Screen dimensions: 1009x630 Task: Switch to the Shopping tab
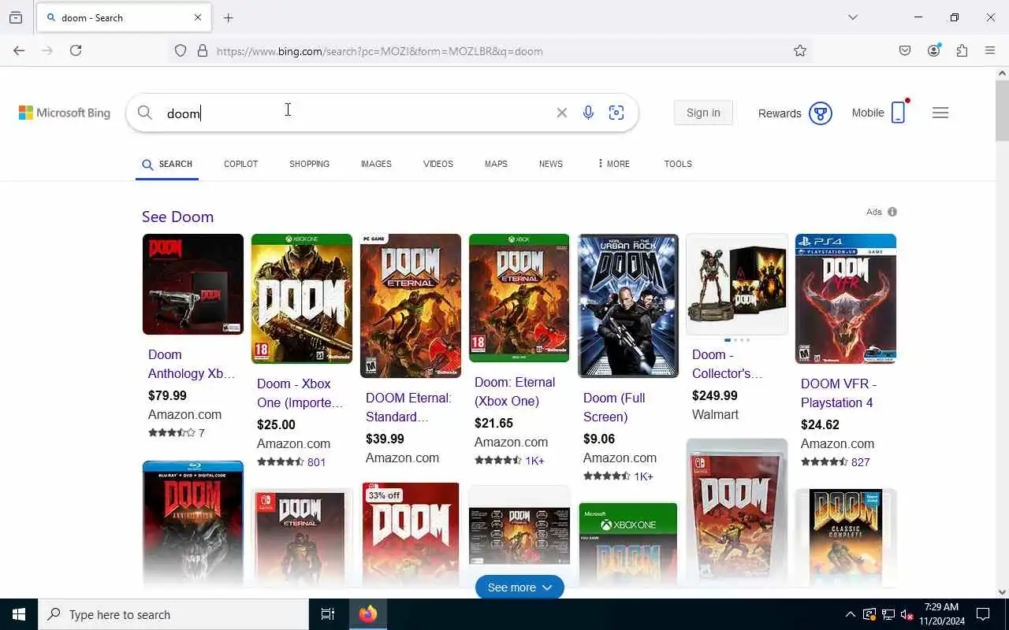309,164
